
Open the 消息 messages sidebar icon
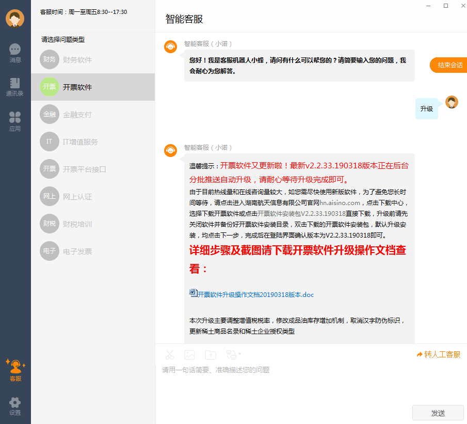15,53
